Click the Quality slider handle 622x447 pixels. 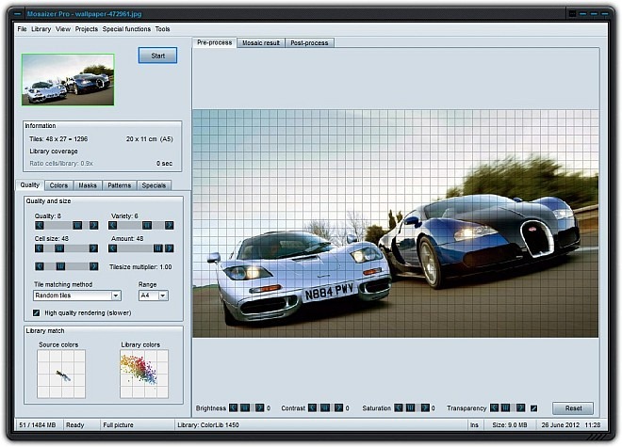point(77,226)
